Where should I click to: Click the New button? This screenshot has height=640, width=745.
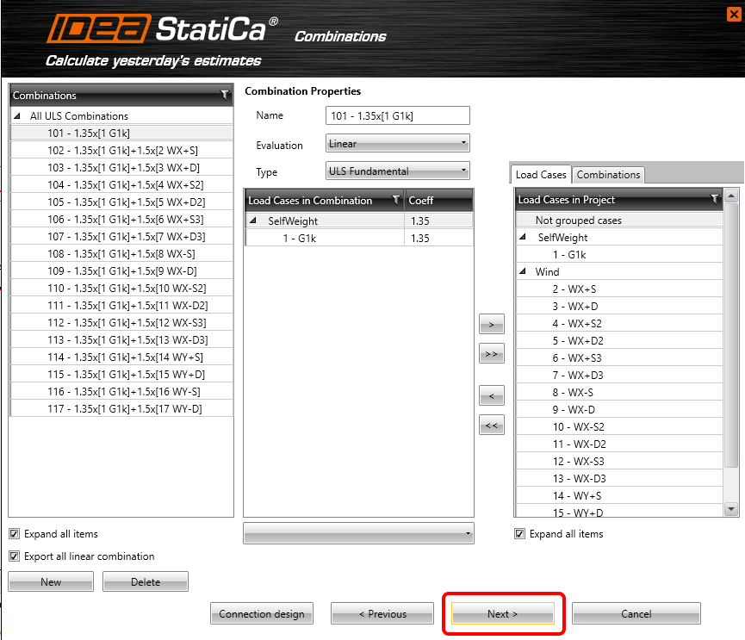pyautogui.click(x=51, y=581)
